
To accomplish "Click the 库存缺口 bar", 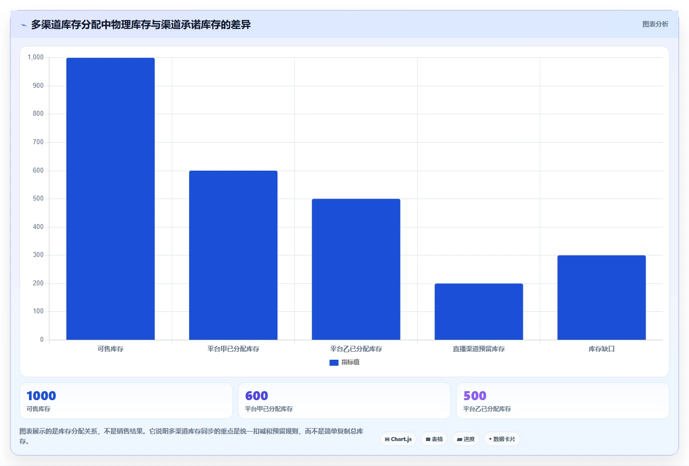I will pos(601,297).
